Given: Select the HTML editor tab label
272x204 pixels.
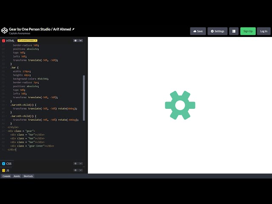Looking at the screenshot, I should [x=10, y=41].
